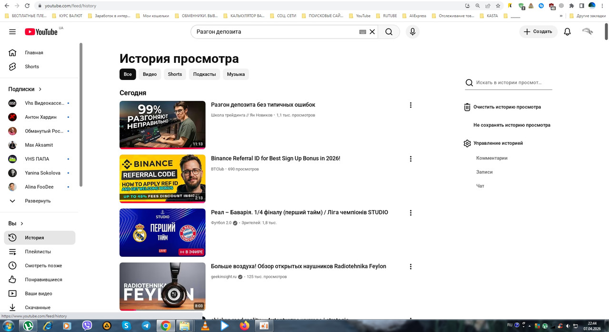Click title Binance Referral ID for Best Sign Up Bonus

pos(275,159)
